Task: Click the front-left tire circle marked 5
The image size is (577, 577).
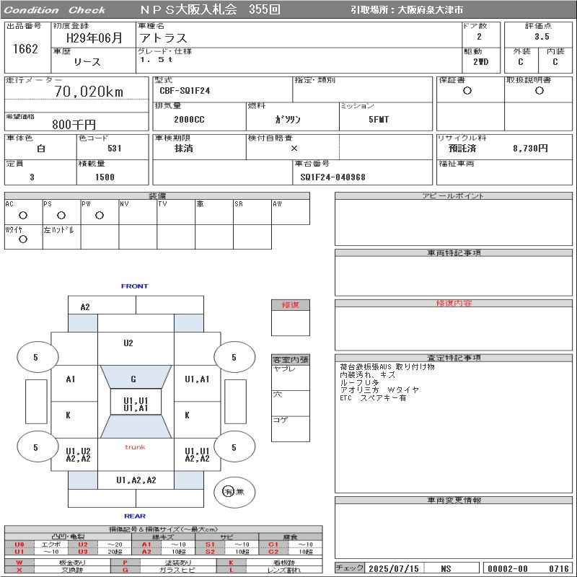Action: click(35, 357)
